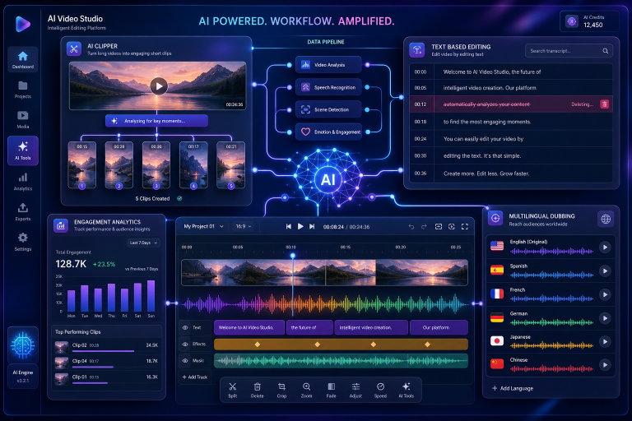The width and height of the screenshot is (632, 421).
Task: Undo the last timeline action
Action: click(x=411, y=227)
